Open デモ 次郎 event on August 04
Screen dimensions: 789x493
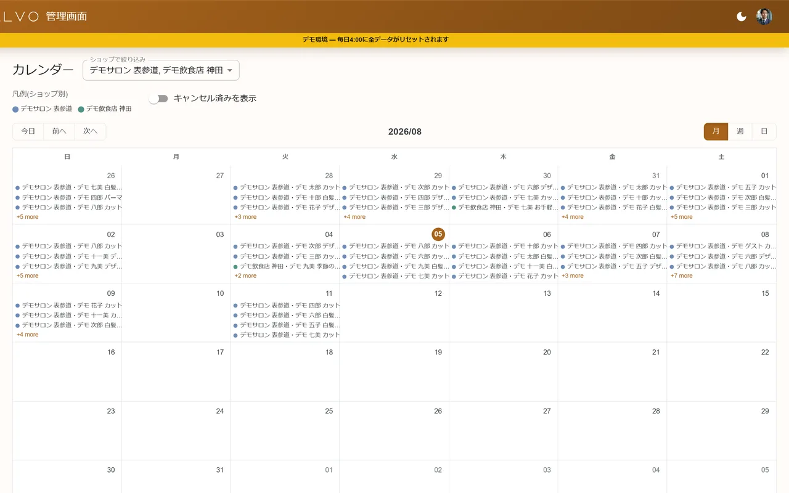pyautogui.click(x=286, y=246)
